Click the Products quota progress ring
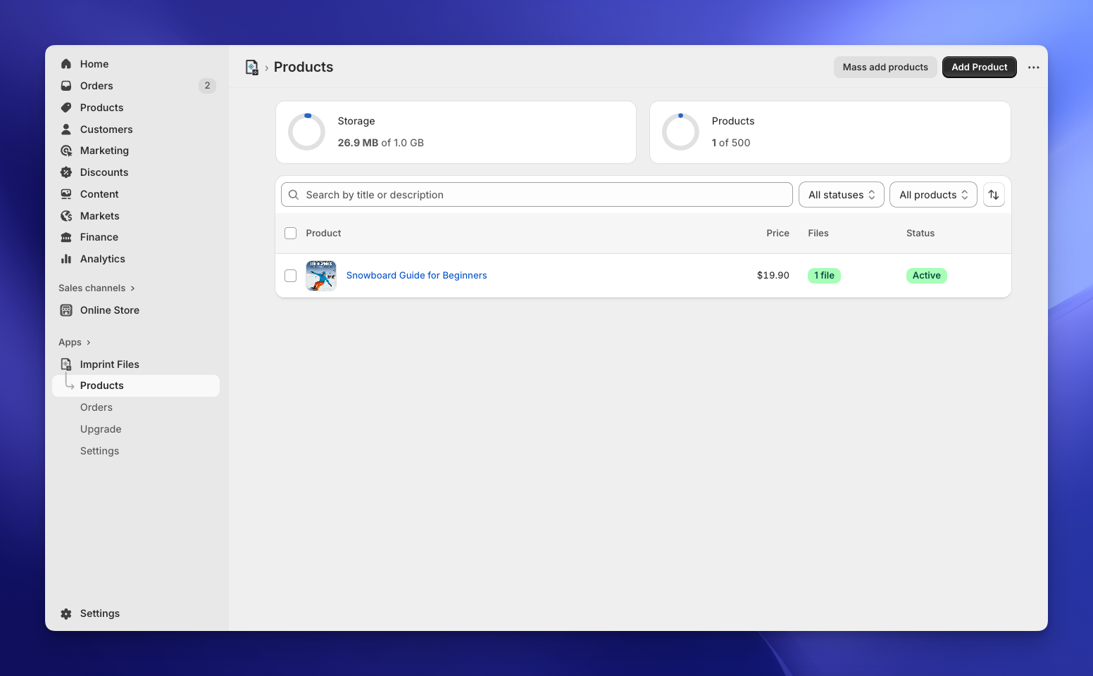Image resolution: width=1093 pixels, height=676 pixels. point(681,132)
